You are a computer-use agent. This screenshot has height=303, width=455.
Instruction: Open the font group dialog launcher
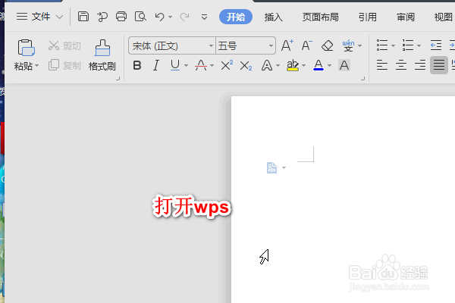pos(362,78)
